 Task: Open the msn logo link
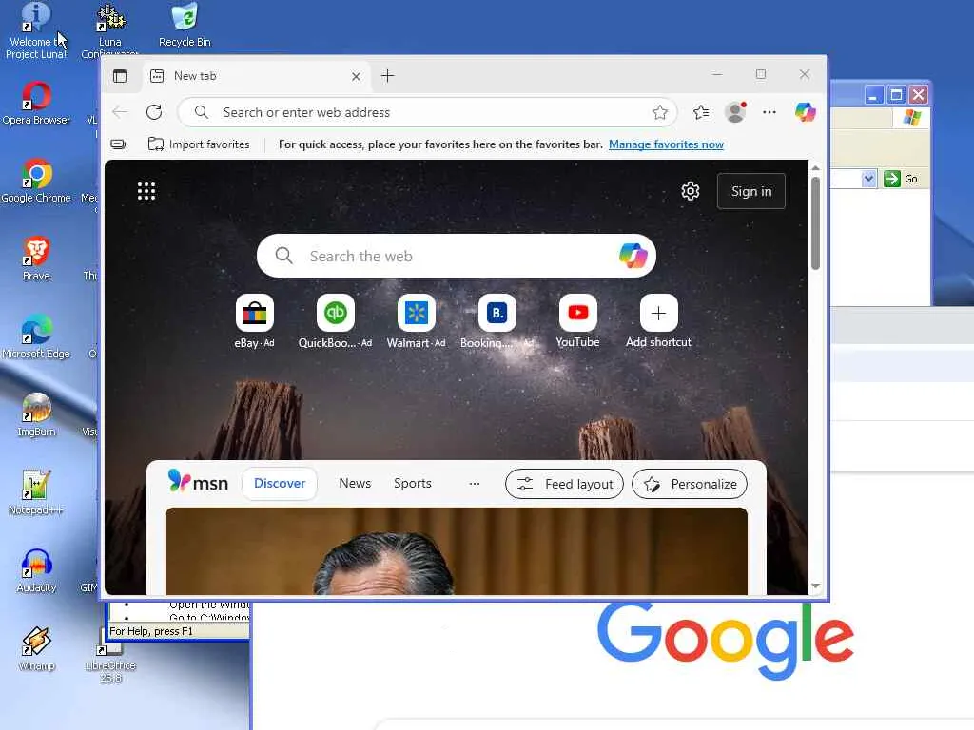pyautogui.click(x=198, y=482)
